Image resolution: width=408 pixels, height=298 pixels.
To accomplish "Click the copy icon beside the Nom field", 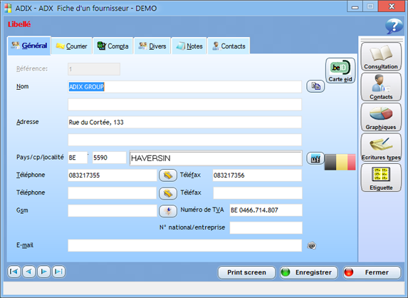I will [x=315, y=86].
